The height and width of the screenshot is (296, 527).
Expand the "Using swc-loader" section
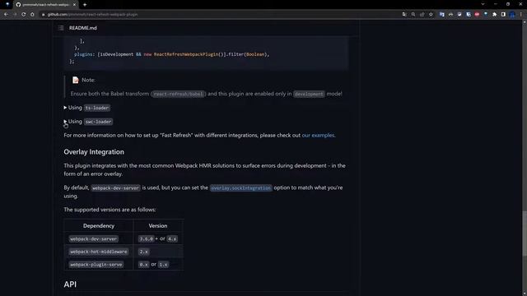[x=88, y=122]
